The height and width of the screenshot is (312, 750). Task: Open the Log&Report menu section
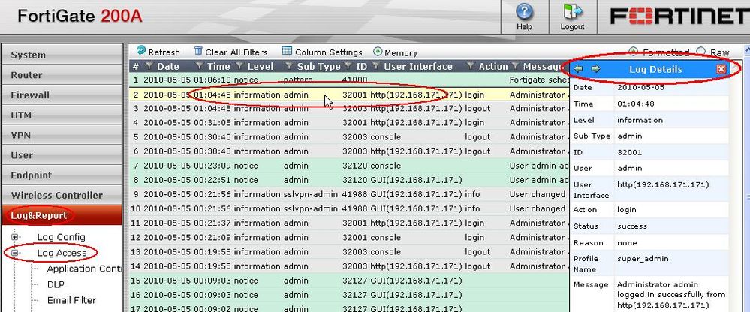click(62, 215)
